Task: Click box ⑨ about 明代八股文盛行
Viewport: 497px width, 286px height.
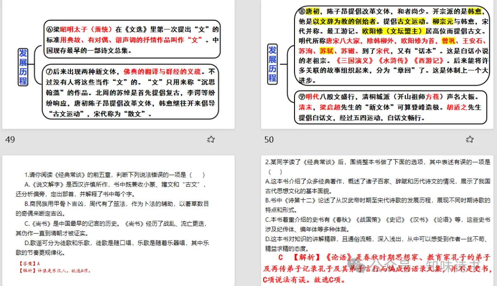Action: click(x=391, y=108)
